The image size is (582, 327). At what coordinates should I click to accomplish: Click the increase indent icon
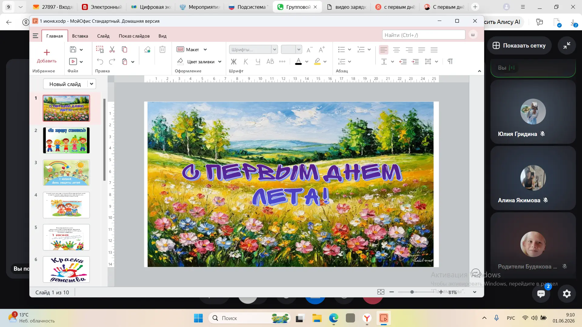pyautogui.click(x=415, y=62)
